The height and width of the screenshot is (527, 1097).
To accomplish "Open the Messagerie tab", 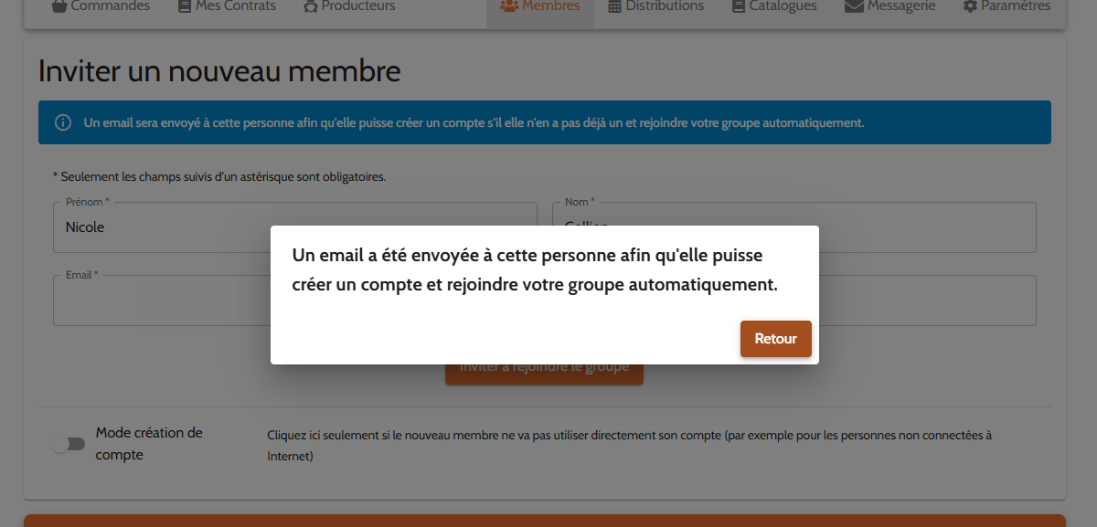I will [x=902, y=6].
